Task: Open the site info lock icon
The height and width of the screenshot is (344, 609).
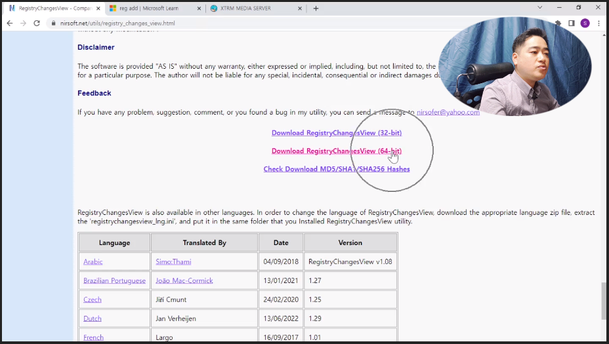Action: coord(54,24)
